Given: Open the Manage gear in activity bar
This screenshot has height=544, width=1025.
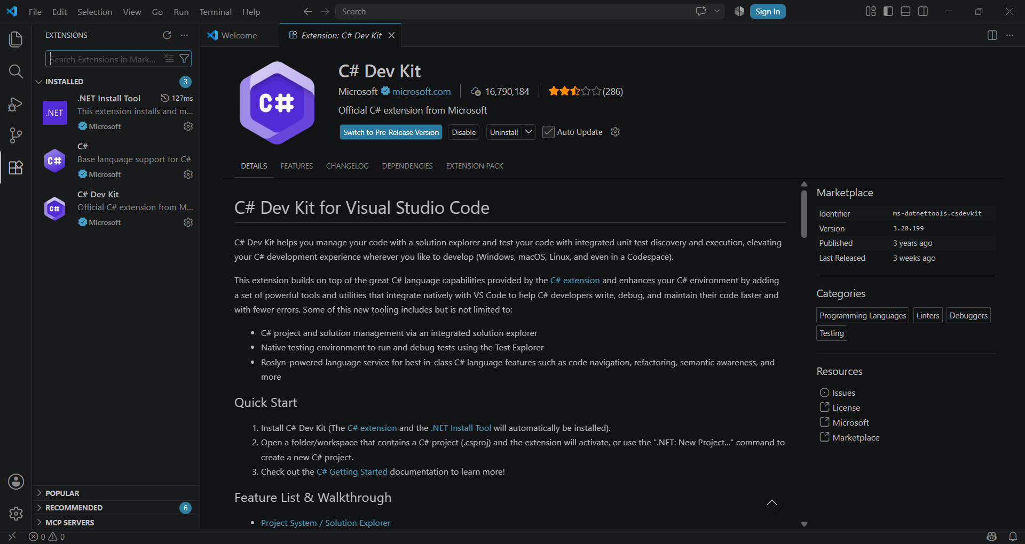Looking at the screenshot, I should click(x=16, y=514).
